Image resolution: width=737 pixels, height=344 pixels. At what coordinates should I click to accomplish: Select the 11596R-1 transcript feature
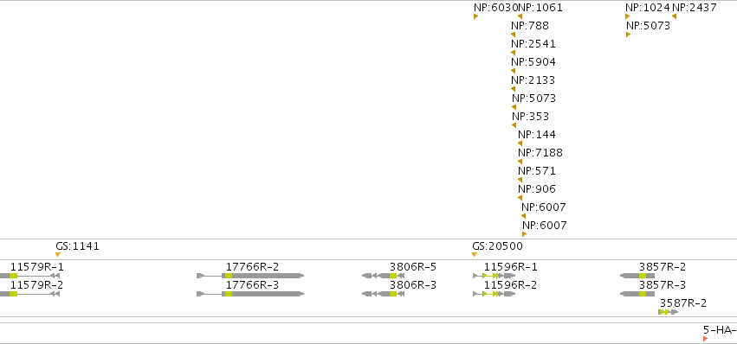click(x=494, y=276)
